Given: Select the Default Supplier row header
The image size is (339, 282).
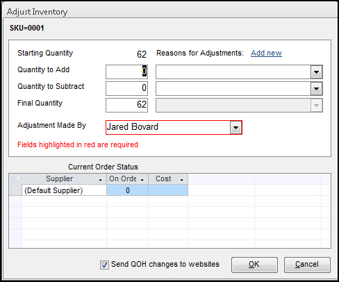Looking at the screenshot, I should (15, 190).
